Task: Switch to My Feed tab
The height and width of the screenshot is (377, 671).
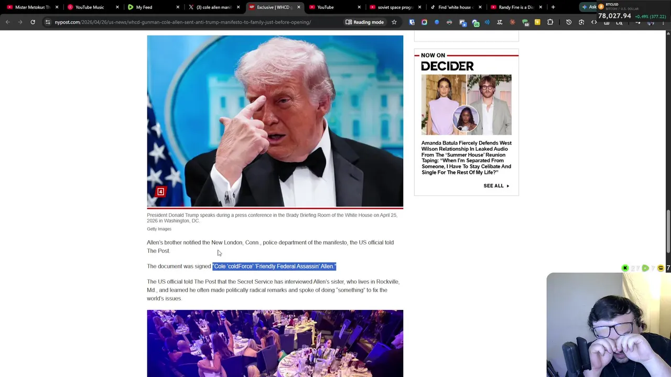Action: tap(154, 7)
